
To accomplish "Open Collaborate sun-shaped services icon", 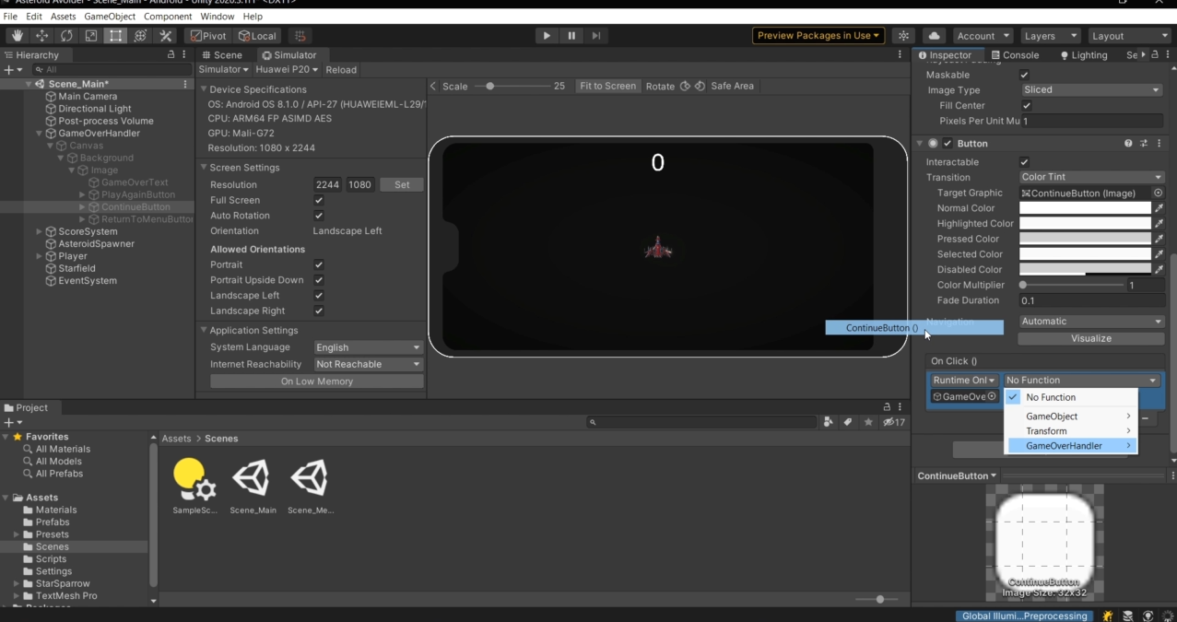I will [903, 36].
